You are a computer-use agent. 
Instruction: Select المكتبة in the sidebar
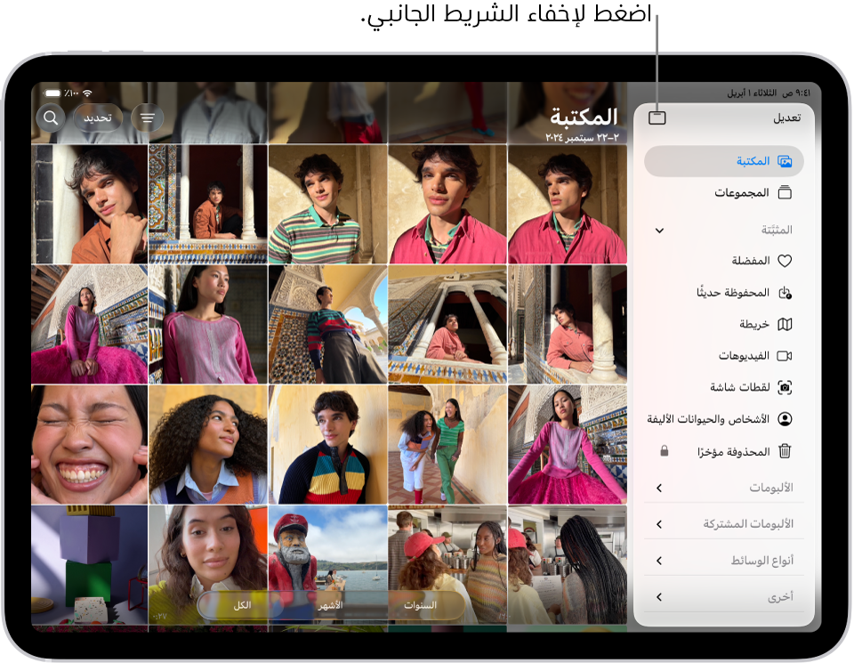(x=724, y=161)
